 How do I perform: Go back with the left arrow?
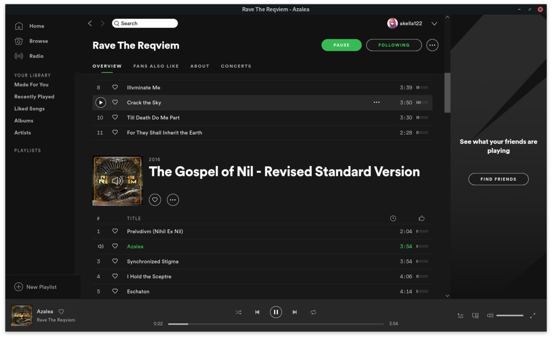(90, 23)
